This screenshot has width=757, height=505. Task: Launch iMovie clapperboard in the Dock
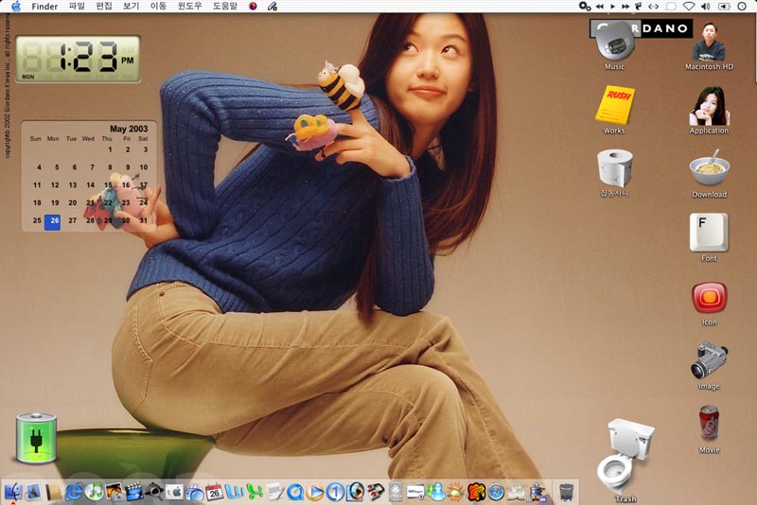134,492
